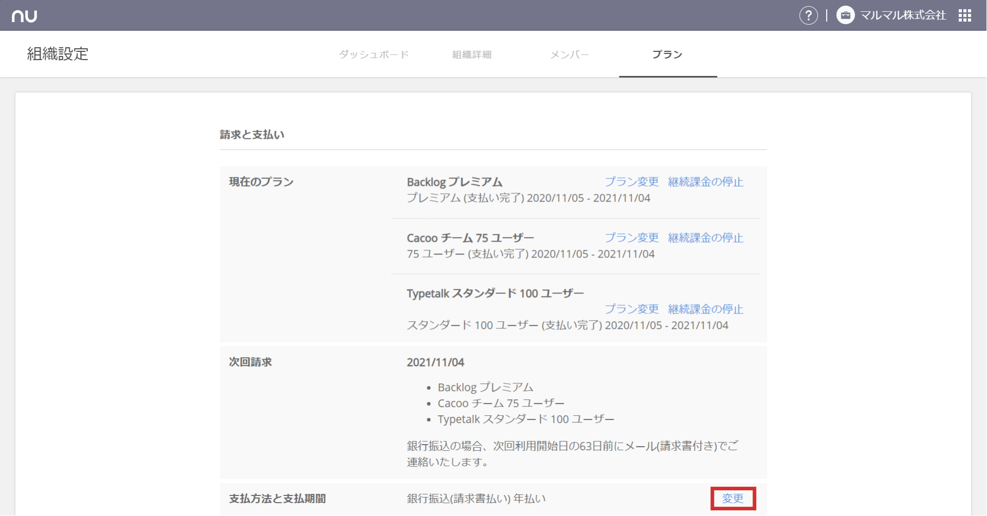The height and width of the screenshot is (516, 987).
Task: Click 変更 link for payment method
Action: coord(733,499)
